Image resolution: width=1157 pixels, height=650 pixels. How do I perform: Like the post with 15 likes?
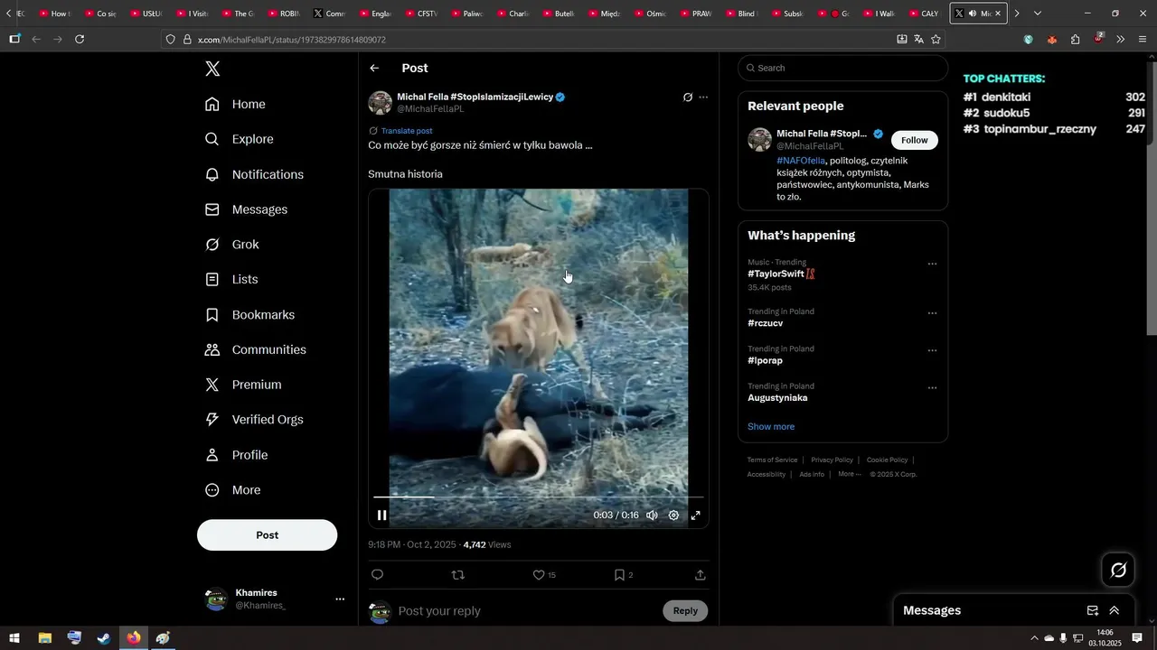click(x=543, y=575)
